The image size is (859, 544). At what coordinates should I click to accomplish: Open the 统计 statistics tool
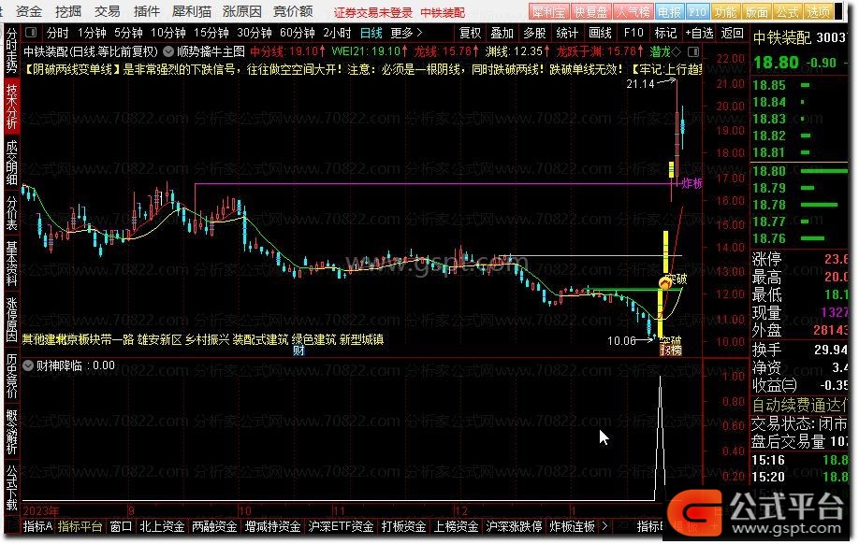tap(567, 33)
